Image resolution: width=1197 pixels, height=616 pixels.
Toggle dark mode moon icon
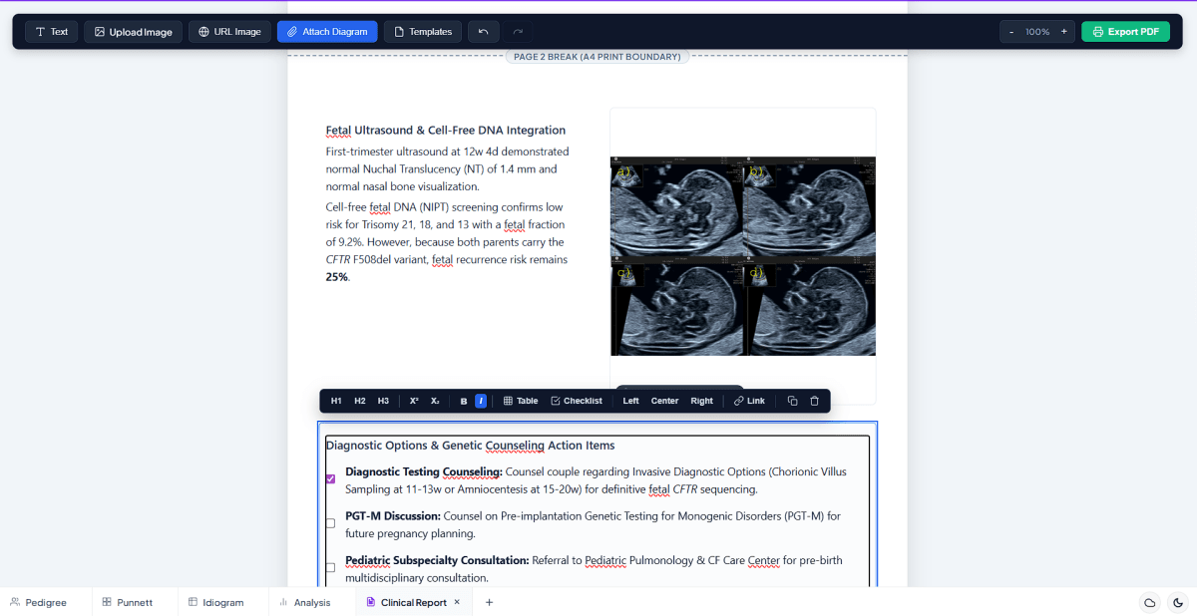(x=1178, y=602)
